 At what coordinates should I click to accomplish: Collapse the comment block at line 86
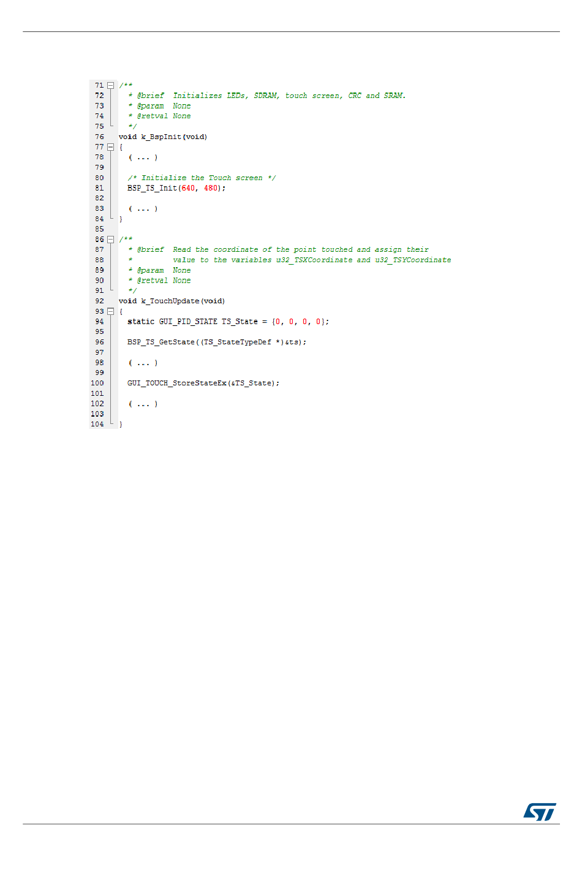tap(111, 240)
